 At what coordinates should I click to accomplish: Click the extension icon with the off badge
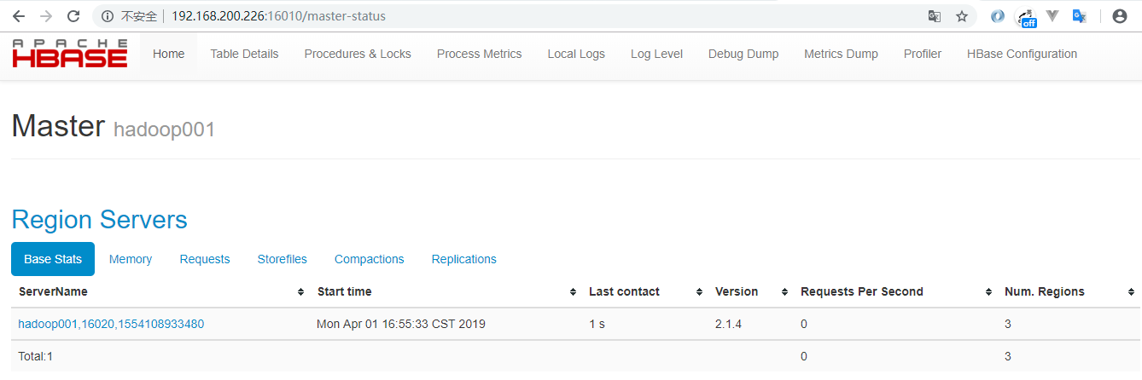(1026, 17)
